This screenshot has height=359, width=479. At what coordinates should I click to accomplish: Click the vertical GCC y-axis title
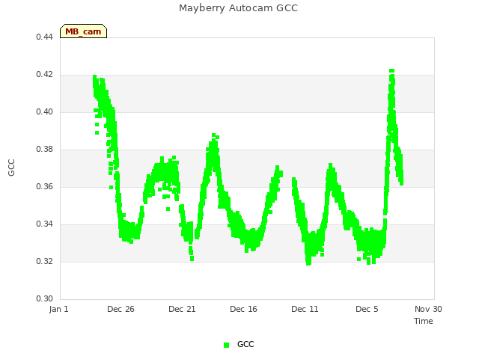coord(11,168)
